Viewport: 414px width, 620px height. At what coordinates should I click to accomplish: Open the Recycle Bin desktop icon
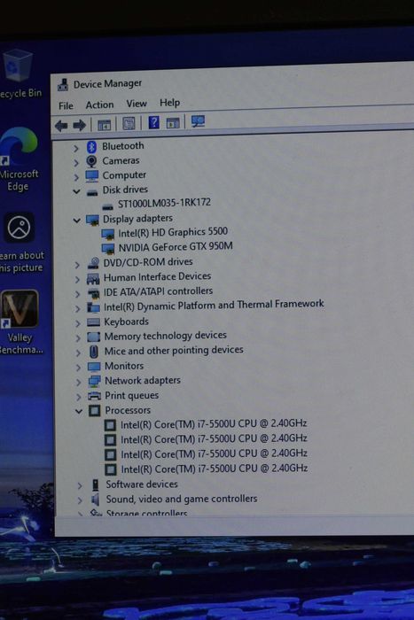(19, 74)
